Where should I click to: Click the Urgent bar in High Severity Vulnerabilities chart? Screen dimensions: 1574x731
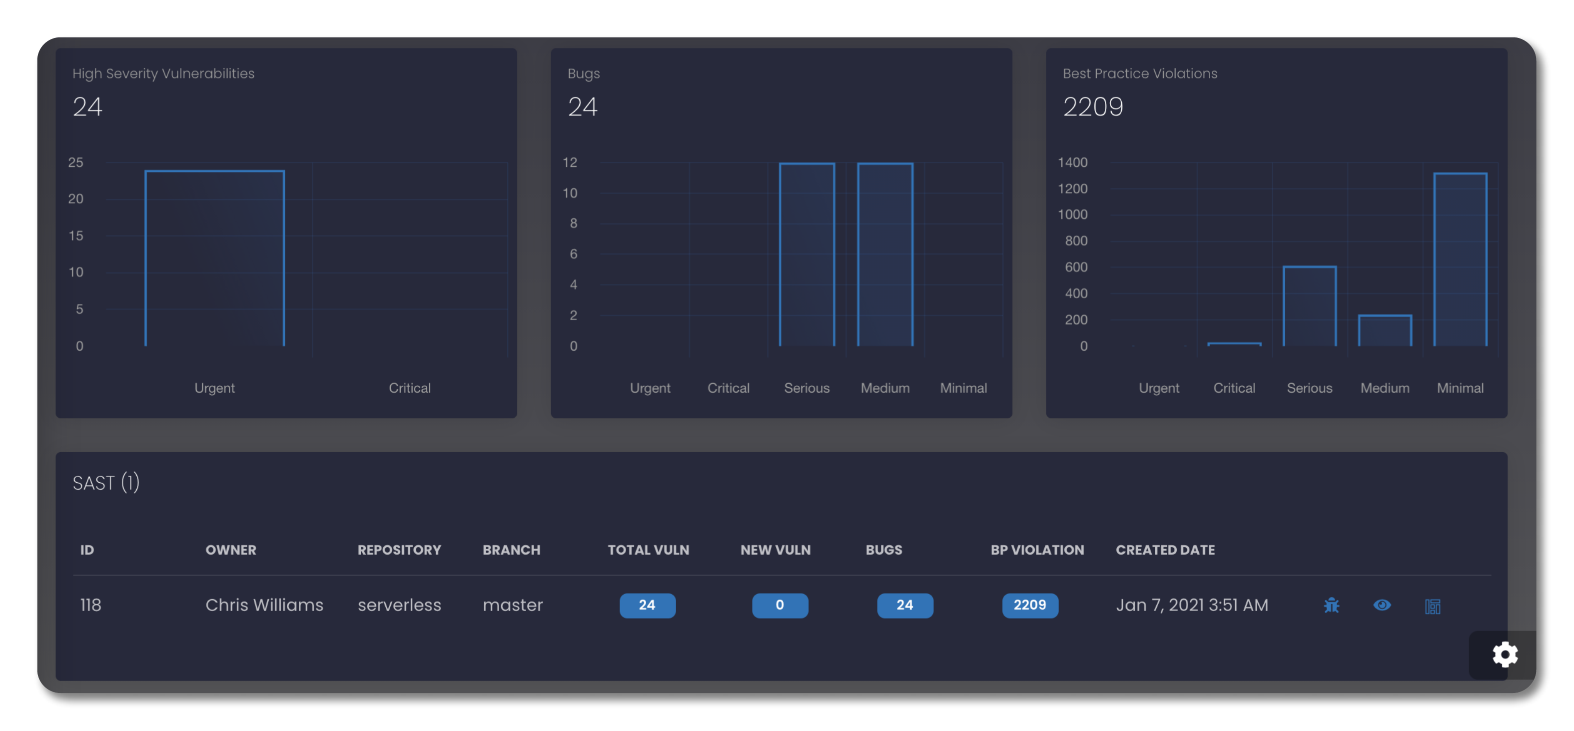point(214,258)
